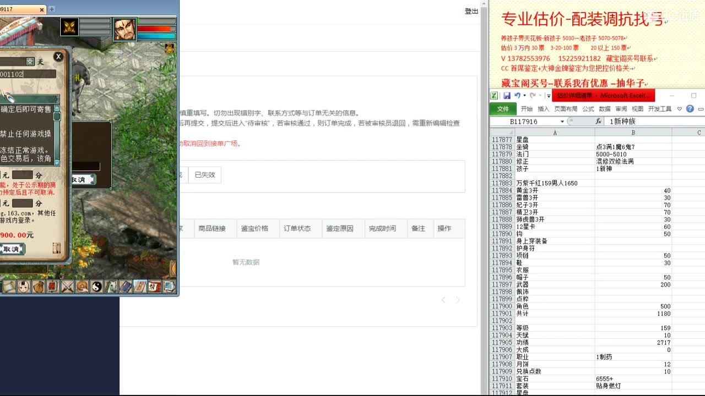705x396 pixels.
Task: Click the heart icon in the Excel ribbon
Action: [679, 109]
